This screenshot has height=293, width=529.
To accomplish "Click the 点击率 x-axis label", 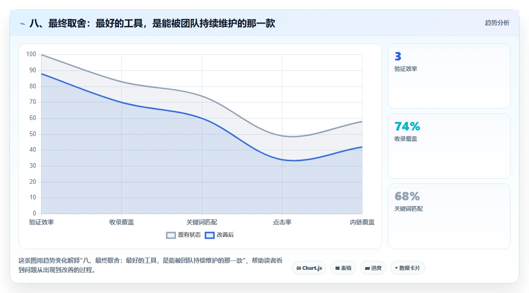I will coord(282,222).
